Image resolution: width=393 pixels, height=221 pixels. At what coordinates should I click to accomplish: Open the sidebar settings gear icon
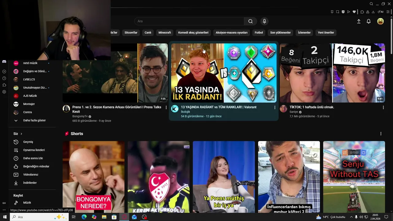pos(4,92)
